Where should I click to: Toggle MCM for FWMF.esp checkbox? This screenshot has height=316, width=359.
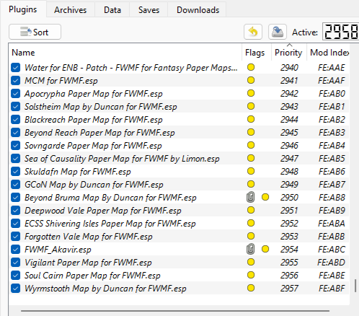click(16, 81)
